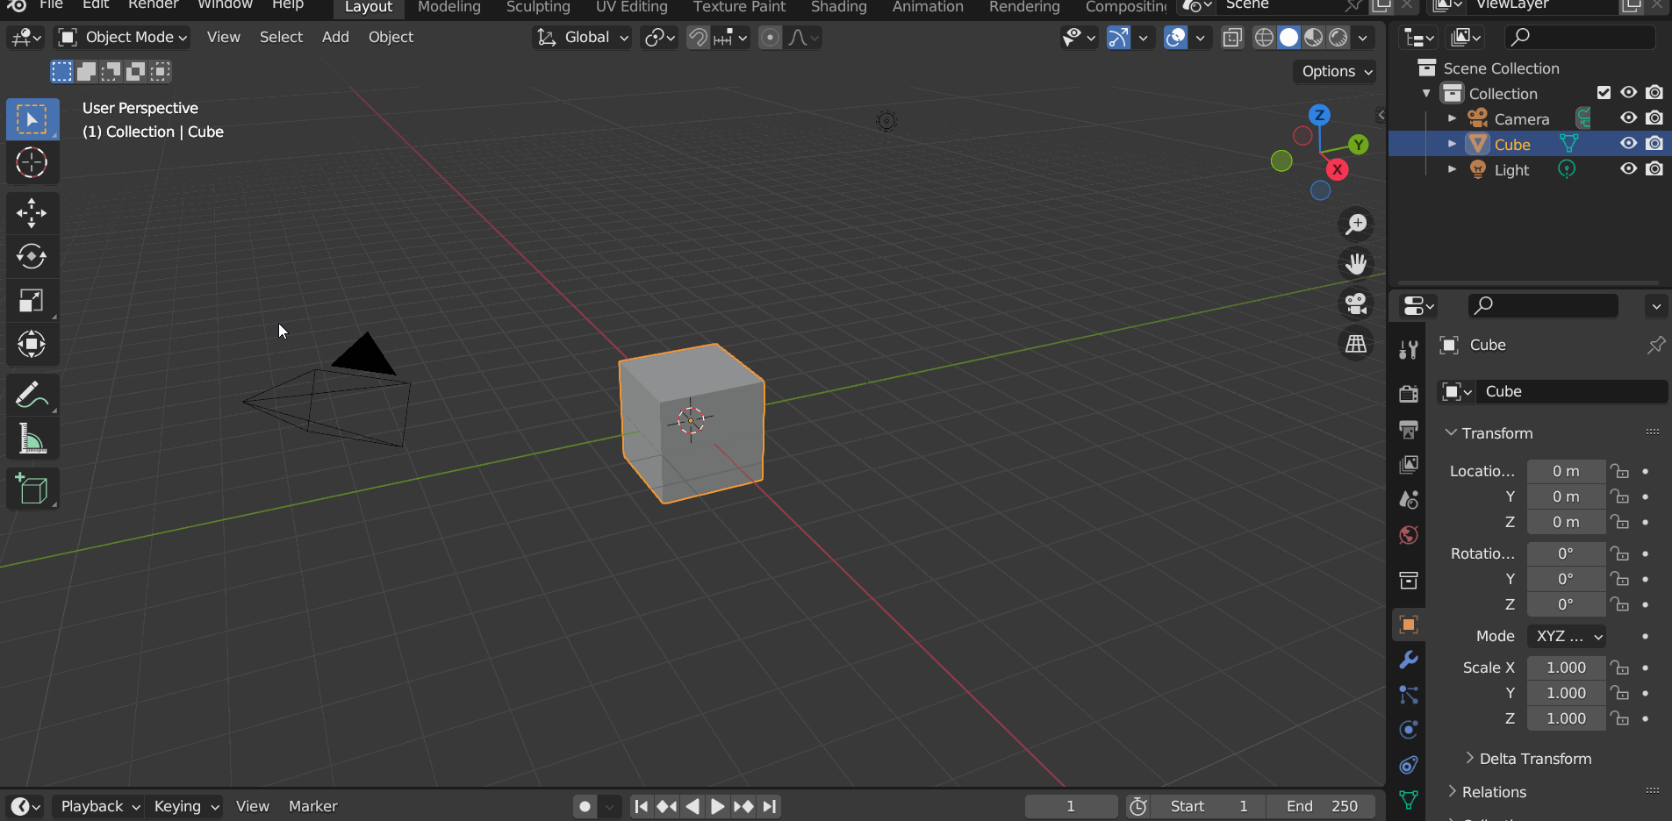The image size is (1672, 821).
Task: Activate the Add Cube tool
Action: tap(32, 489)
